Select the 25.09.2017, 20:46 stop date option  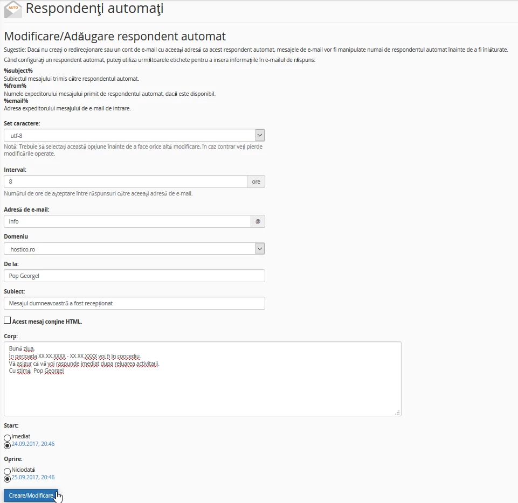click(6, 477)
